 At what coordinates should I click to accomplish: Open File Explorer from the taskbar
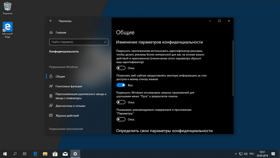point(45,154)
